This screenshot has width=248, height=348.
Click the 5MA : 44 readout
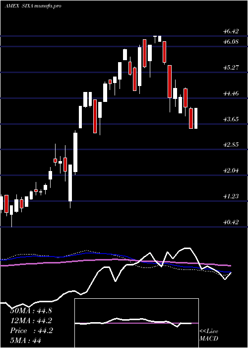coord(25,340)
